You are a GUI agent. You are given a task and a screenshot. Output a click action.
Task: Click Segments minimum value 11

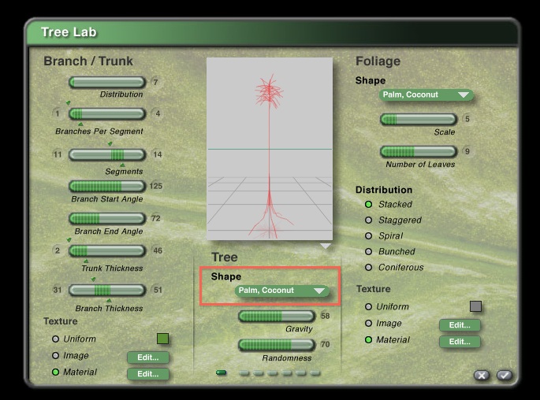(58, 154)
